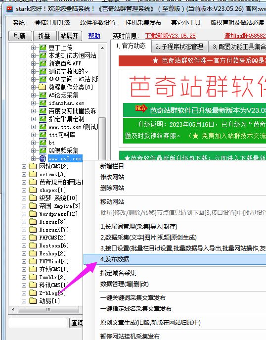This screenshot has height=340, width=266.
Task: Open the 系统 menu
Action: (19, 23)
